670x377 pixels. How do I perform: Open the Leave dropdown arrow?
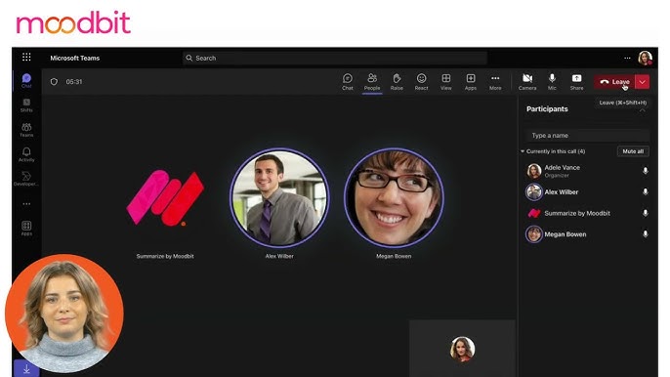tap(643, 82)
